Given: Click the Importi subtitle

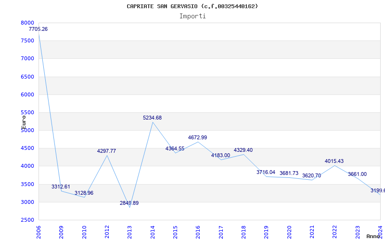Looking at the screenshot, I should (192, 16).
